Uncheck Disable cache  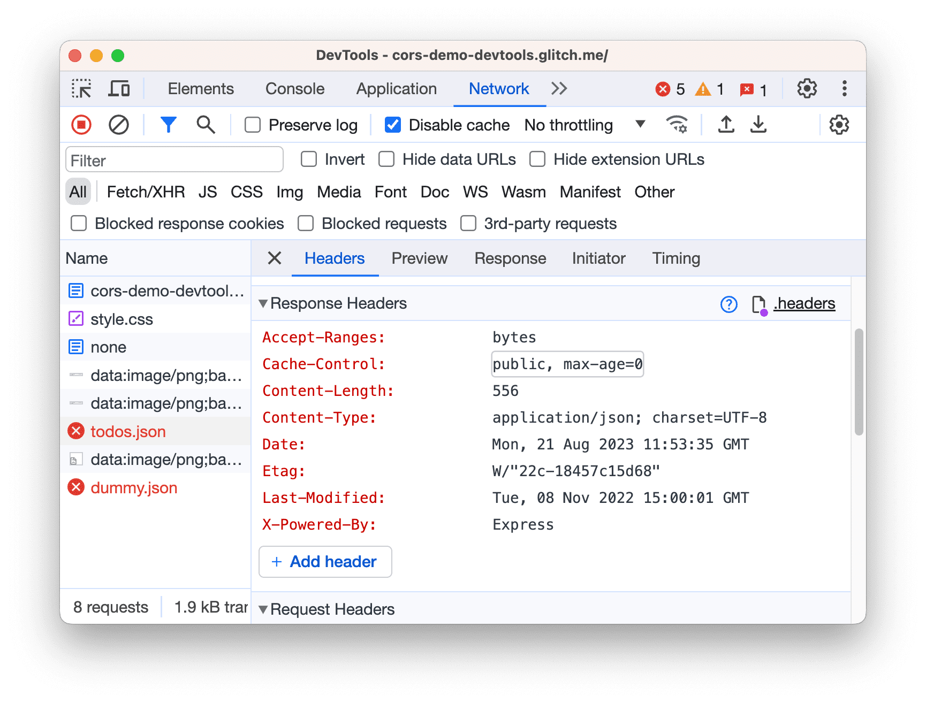point(393,125)
